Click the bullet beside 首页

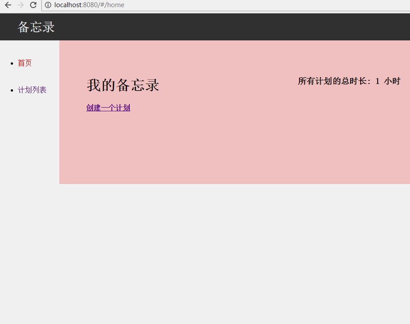tap(11, 63)
